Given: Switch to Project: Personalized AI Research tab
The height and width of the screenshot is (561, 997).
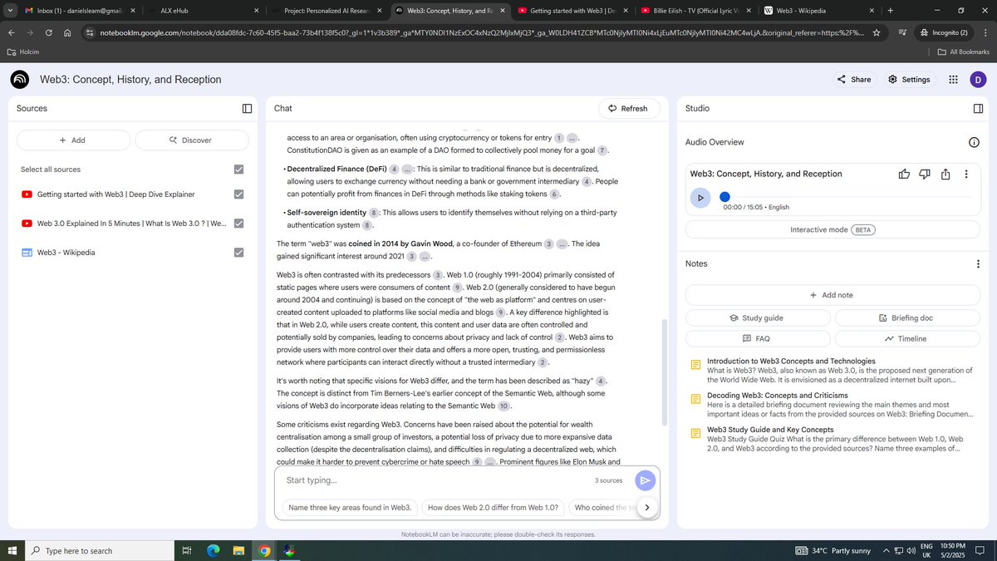Looking at the screenshot, I should pos(328,11).
